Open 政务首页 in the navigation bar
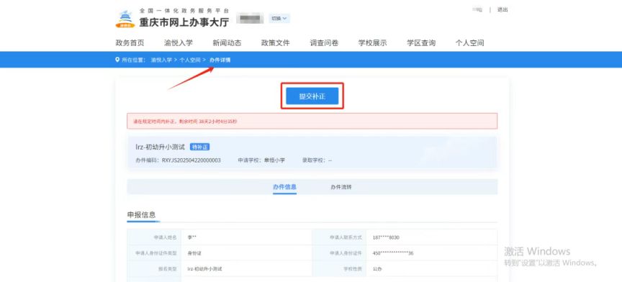 click(130, 43)
